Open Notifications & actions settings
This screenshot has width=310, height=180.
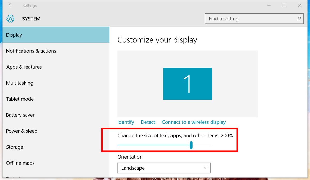(x=31, y=51)
